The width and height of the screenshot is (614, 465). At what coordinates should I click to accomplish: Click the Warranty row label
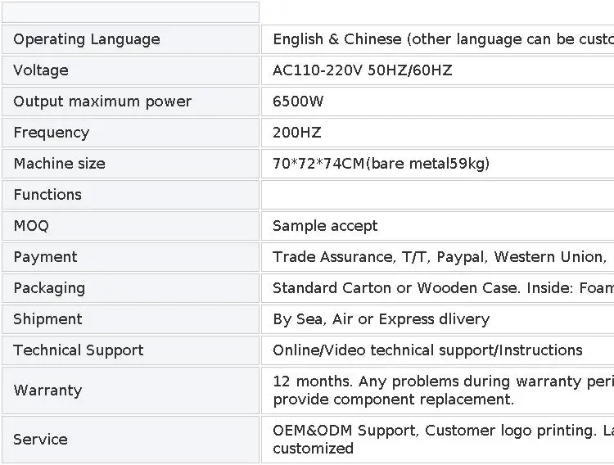[x=47, y=391]
